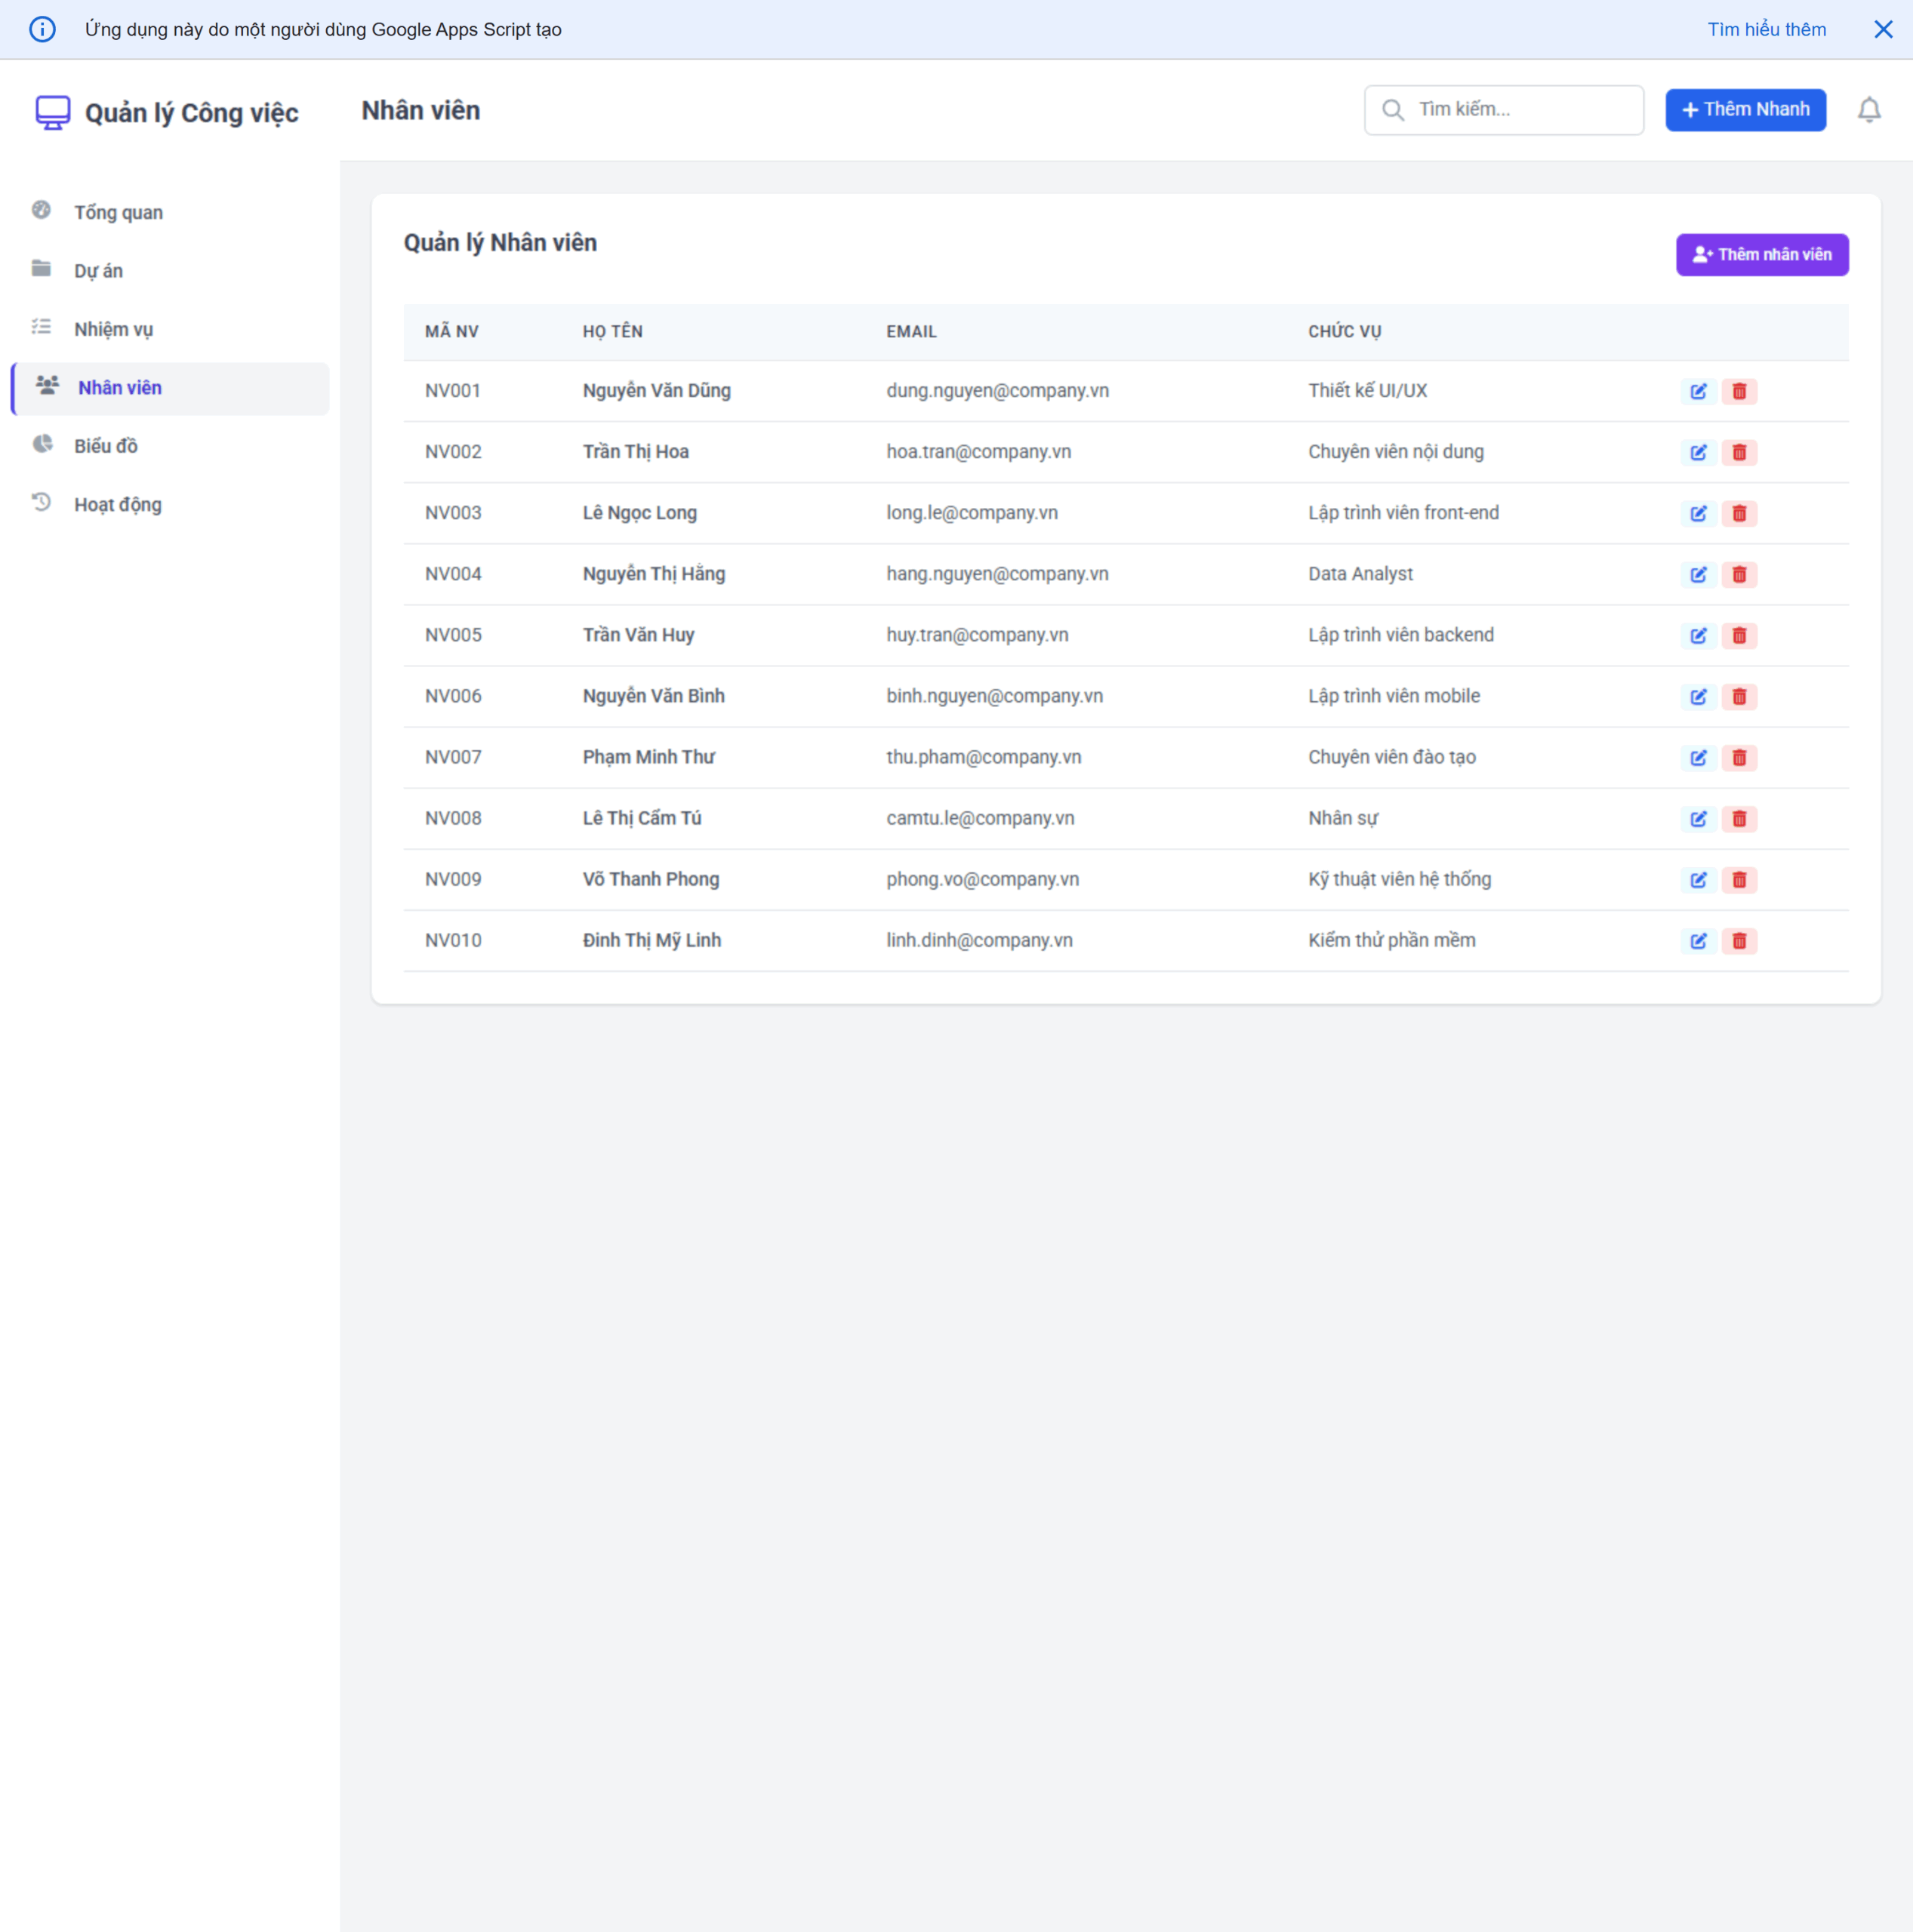Dismiss the Apps Script banner with the X
Viewport: 1913px width, 1932px height.
(x=1884, y=29)
